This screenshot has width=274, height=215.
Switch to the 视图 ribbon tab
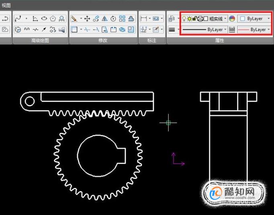tap(6, 5)
